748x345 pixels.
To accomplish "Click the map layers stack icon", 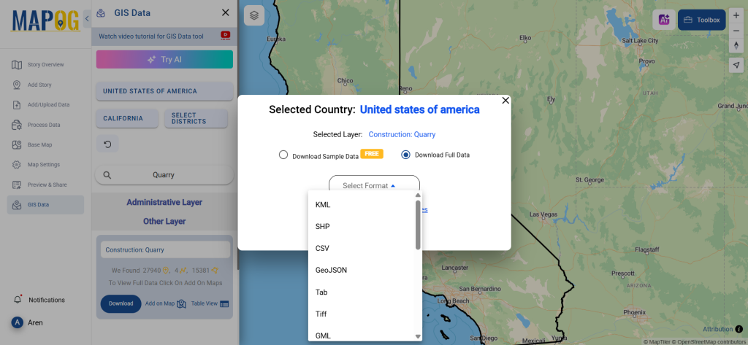I will (x=254, y=15).
